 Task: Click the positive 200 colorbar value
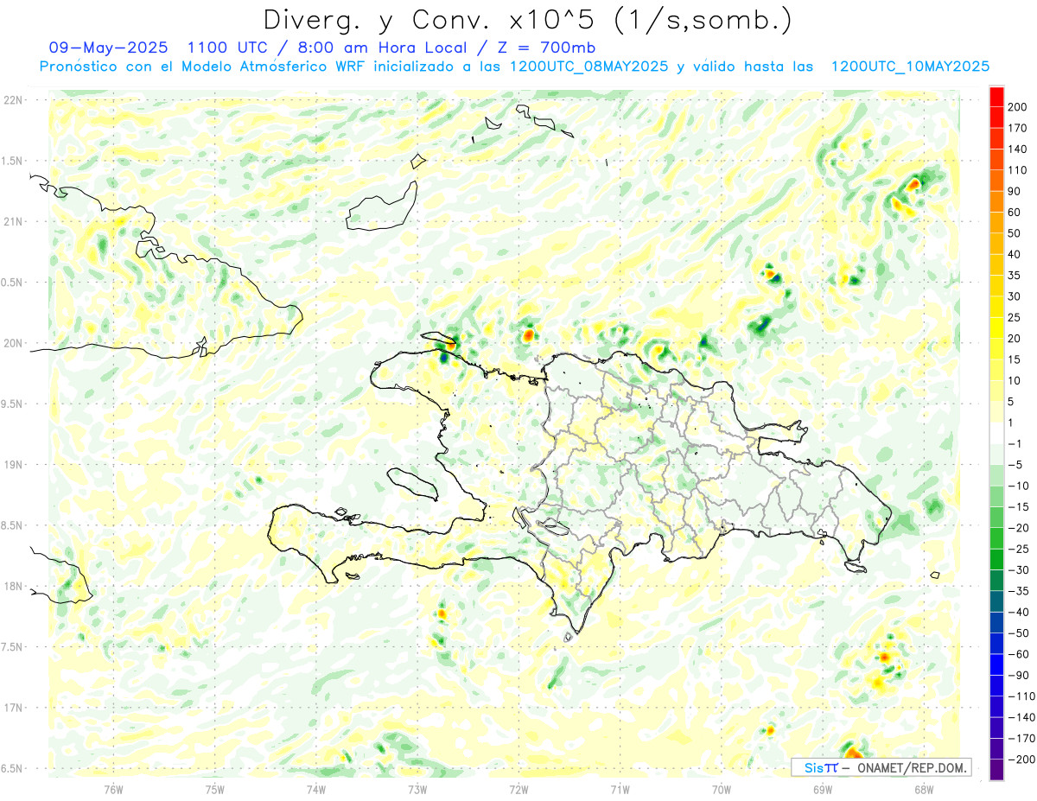click(x=1018, y=107)
